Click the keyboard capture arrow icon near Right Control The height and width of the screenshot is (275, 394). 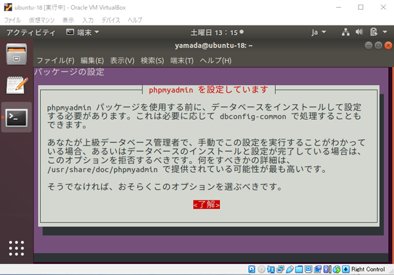(346, 269)
